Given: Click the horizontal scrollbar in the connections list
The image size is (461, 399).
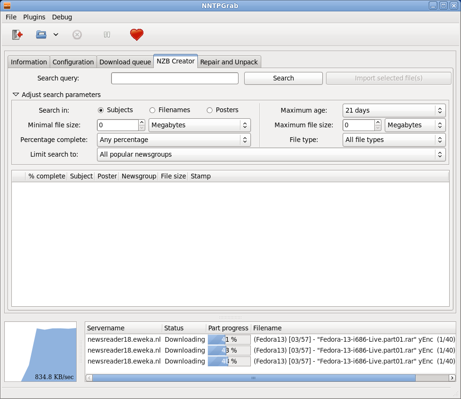Looking at the screenshot, I should pos(253,378).
